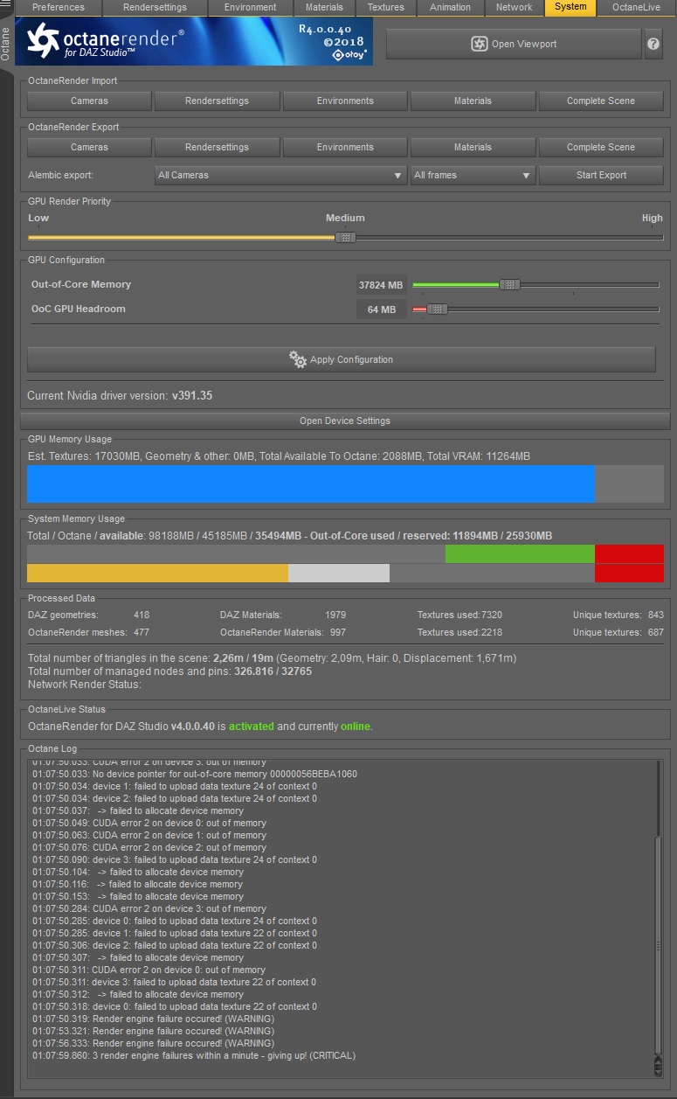This screenshot has width=677, height=1099.
Task: Click the Low priority label
Action: tap(38, 218)
